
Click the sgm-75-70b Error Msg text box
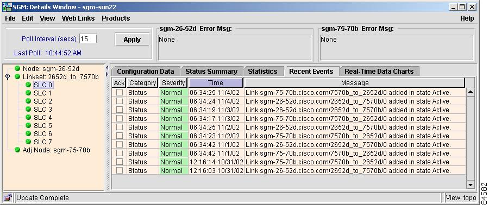pyautogui.click(x=397, y=47)
